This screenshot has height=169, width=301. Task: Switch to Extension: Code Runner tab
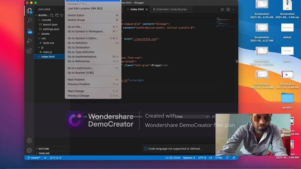[x=171, y=9]
